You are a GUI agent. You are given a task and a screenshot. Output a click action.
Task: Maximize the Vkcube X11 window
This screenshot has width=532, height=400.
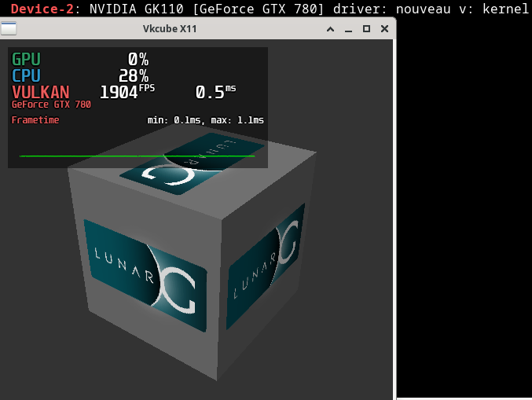(x=366, y=29)
